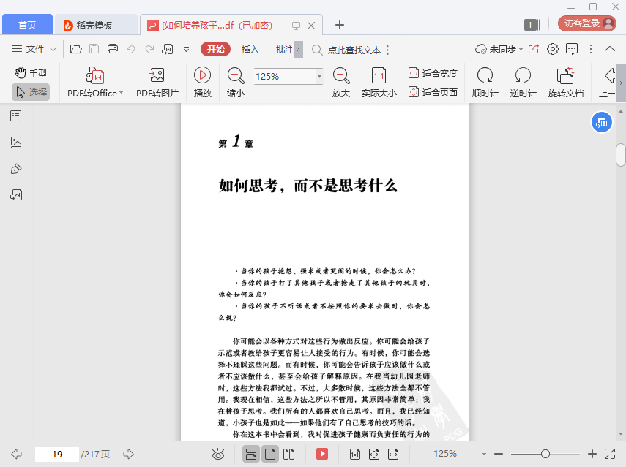
Task: Toggle eye protection mode icon
Action: 218,454
